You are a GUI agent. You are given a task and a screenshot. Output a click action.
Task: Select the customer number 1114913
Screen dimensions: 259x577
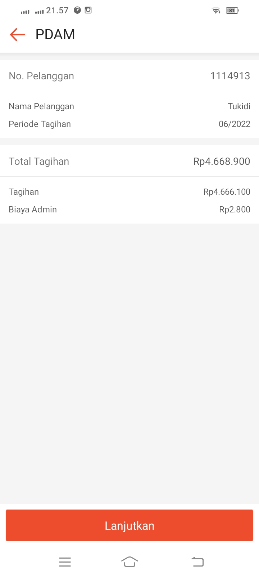point(230,76)
